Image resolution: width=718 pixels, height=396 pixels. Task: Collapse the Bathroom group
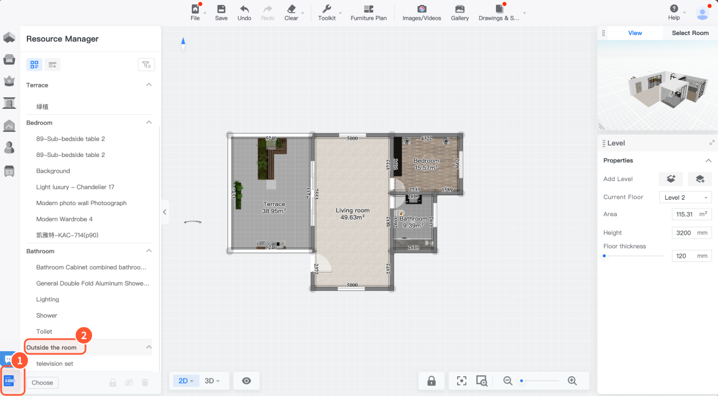(149, 251)
